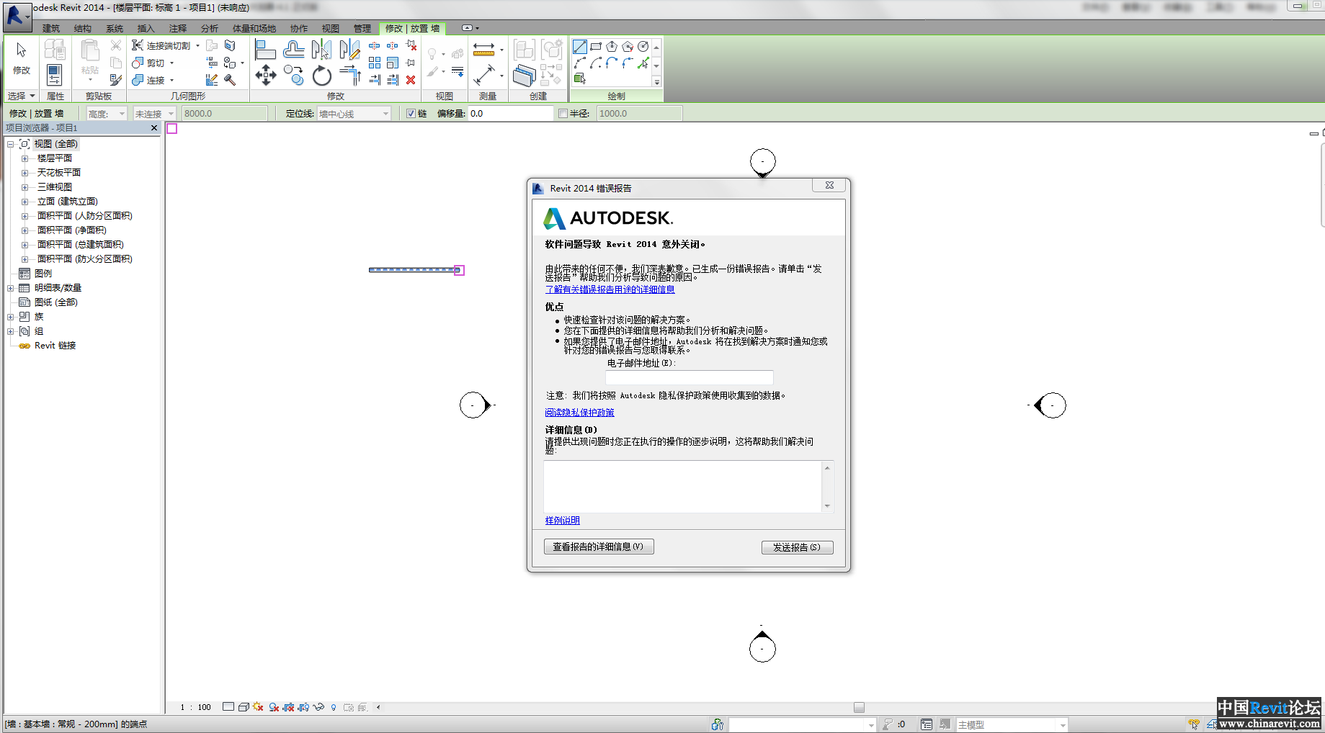1325x733 pixels.
Task: Open the 了解有关错误报告用途的详细信息 link
Action: (x=610, y=289)
